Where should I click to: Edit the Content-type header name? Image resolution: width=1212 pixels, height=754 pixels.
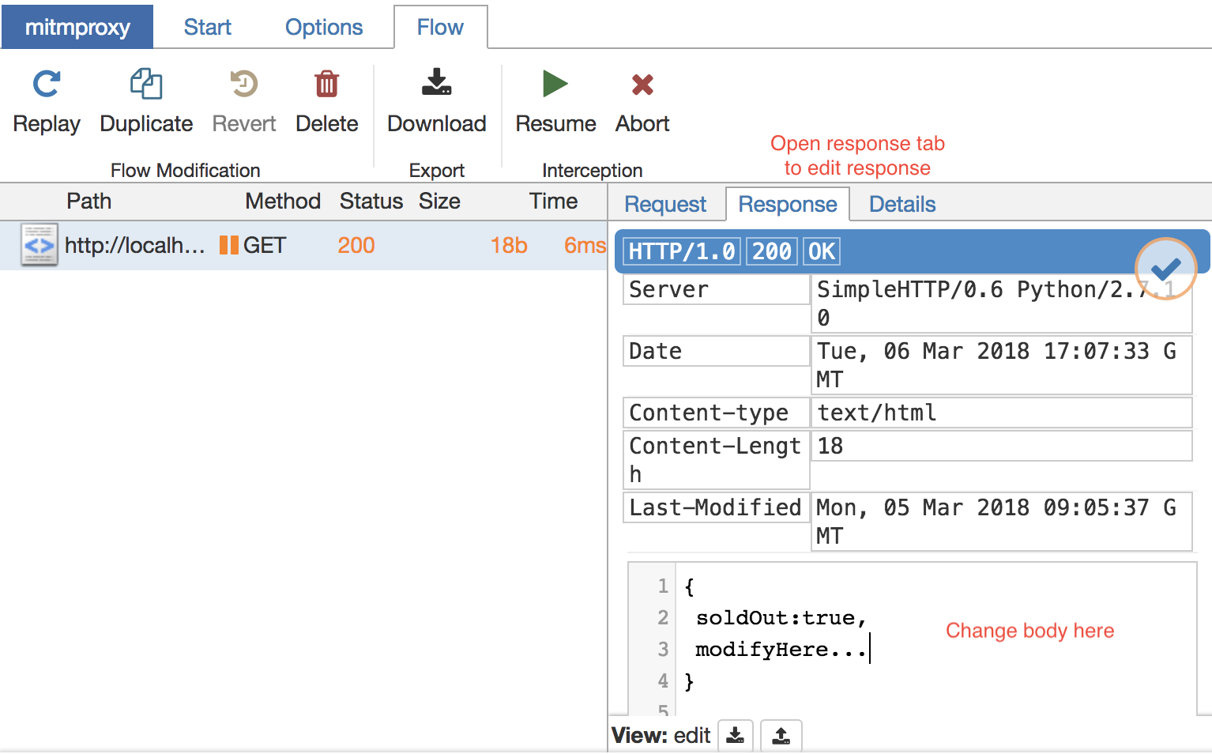(x=717, y=413)
